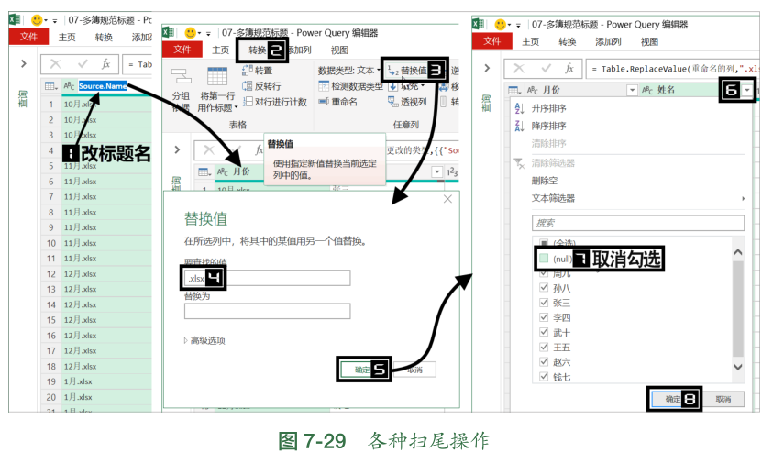773x453 pixels.
Task: Expand 高级选项 in the replace dialog
Action: pos(204,340)
